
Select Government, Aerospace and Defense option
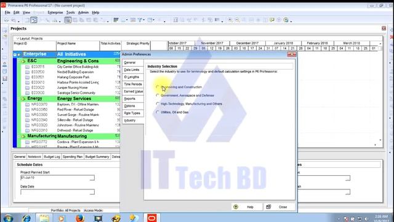point(158,96)
